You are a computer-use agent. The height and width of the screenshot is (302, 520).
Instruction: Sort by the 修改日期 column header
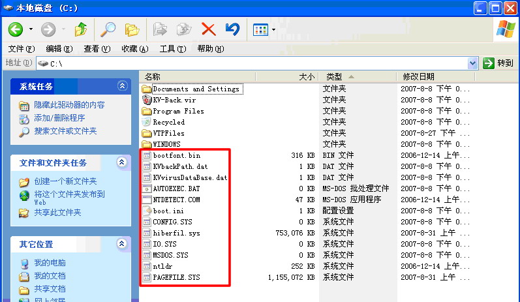point(436,77)
